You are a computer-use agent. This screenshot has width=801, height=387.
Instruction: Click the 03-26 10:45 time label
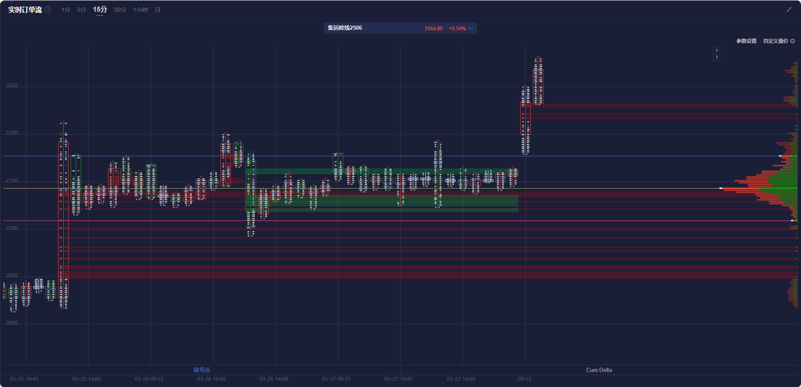(211, 379)
